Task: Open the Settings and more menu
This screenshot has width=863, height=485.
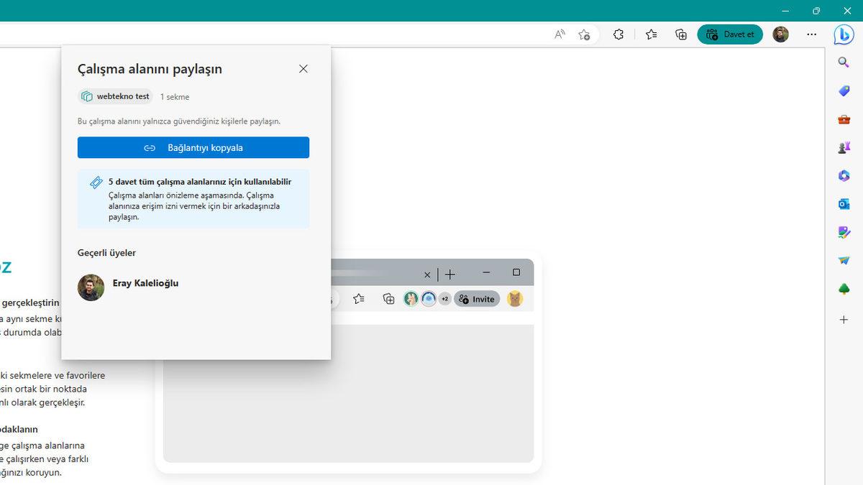Action: point(811,34)
